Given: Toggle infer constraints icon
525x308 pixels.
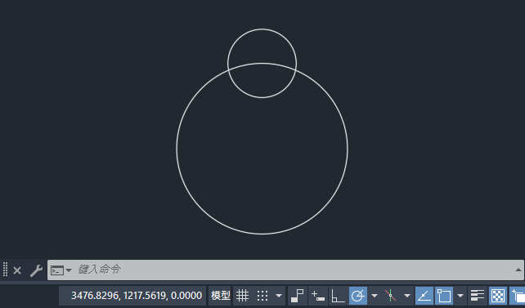Looking at the screenshot, I should pos(298,296).
